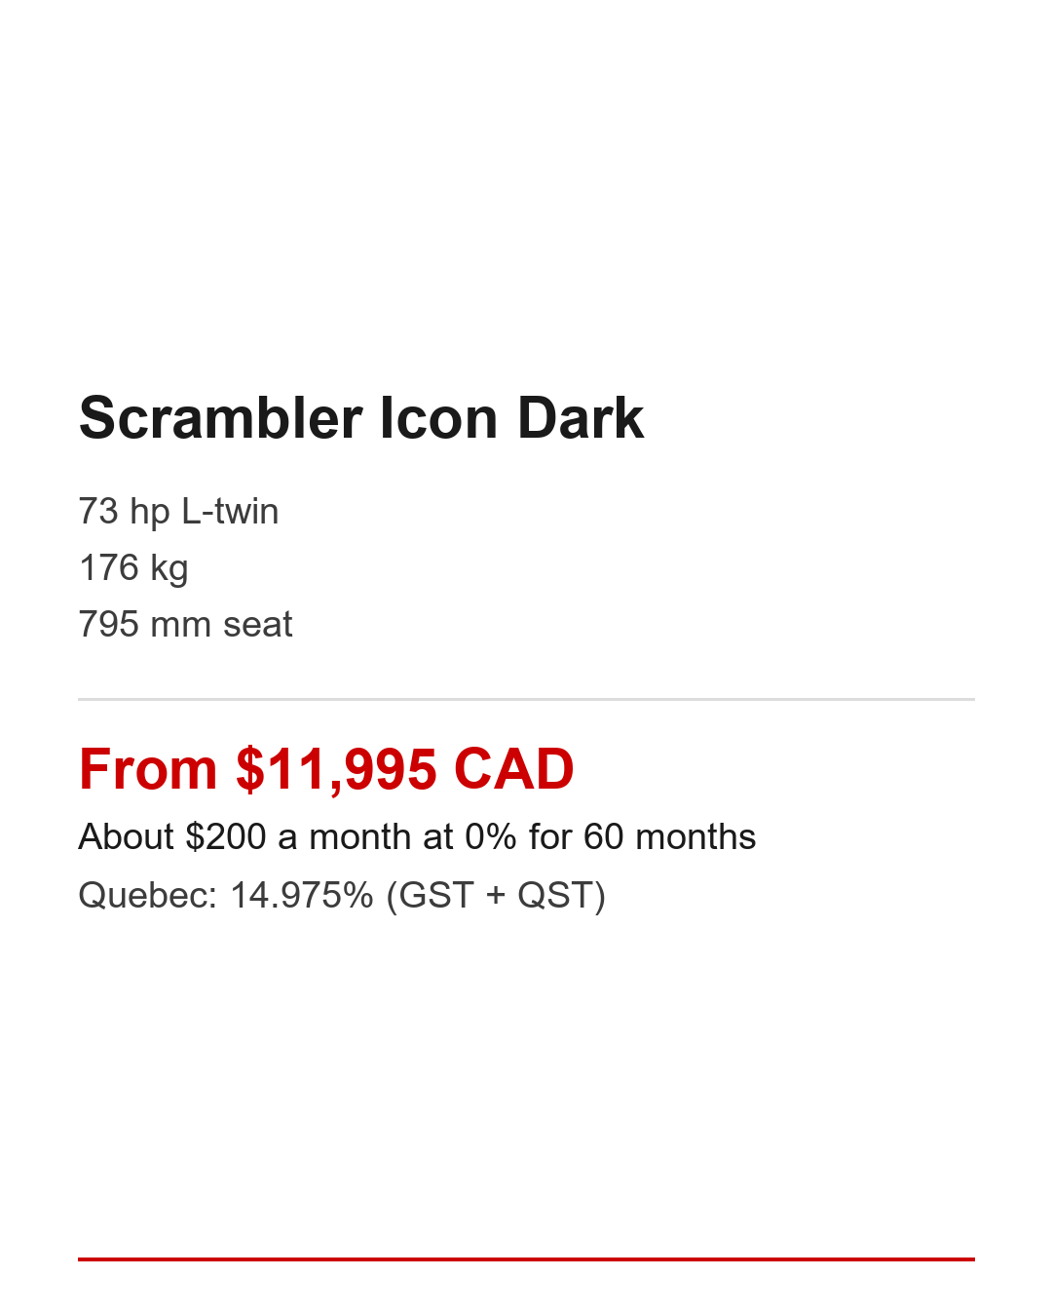Open the $200 a month financing offer text
Image resolution: width=1052 pixels, height=1316 pixels.
[x=417, y=837]
